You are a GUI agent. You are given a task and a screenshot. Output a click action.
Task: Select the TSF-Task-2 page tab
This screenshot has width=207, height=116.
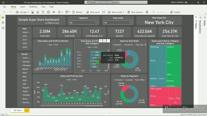coord(17,110)
